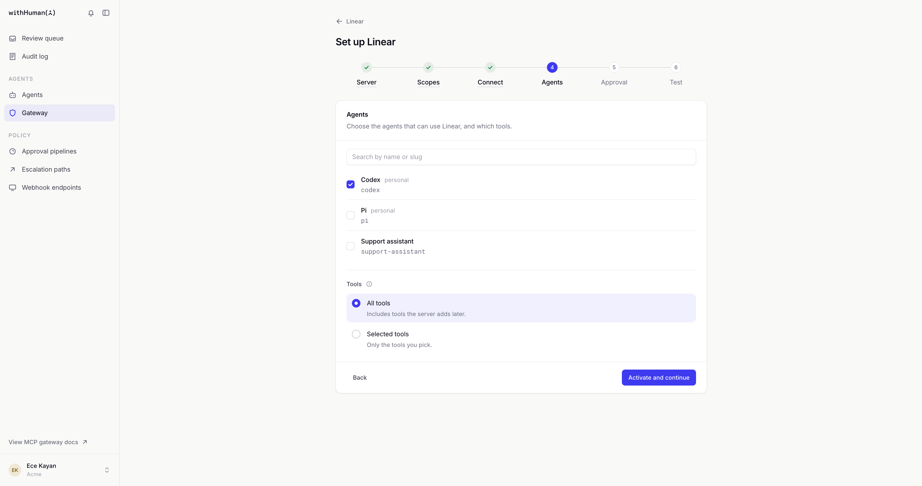Viewport: 922px width, 486px height.
Task: Click the Audit log document icon
Action: (x=13, y=56)
